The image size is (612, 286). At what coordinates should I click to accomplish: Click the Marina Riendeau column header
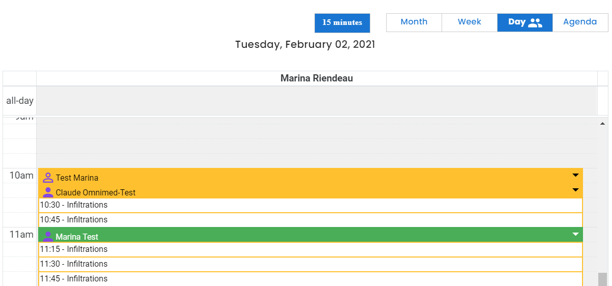[x=316, y=78]
